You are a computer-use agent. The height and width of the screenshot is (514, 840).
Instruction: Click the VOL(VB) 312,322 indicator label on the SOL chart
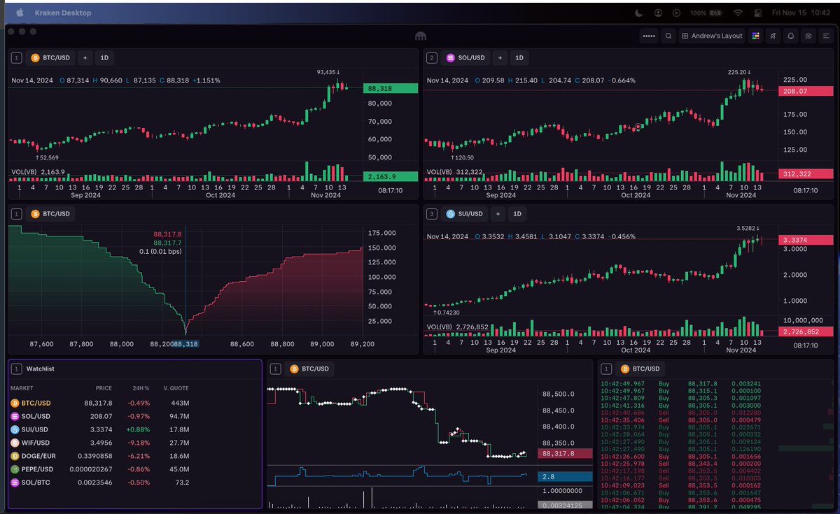[x=455, y=171]
